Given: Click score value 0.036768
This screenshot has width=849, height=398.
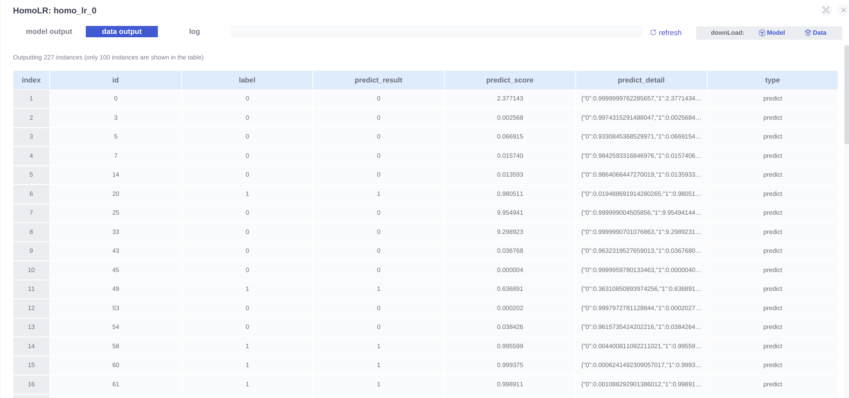Looking at the screenshot, I should tap(510, 251).
